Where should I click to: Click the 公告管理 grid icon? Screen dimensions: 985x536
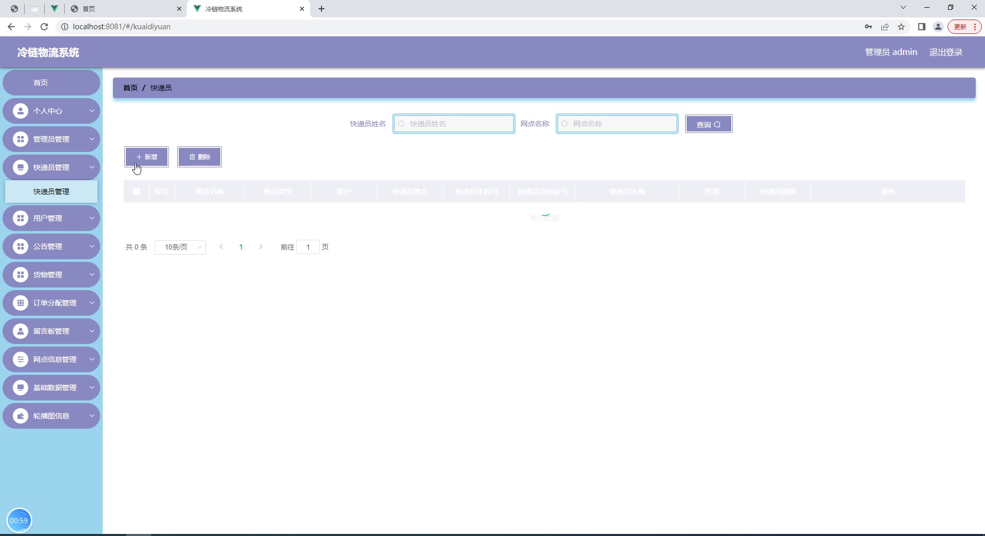(x=21, y=246)
